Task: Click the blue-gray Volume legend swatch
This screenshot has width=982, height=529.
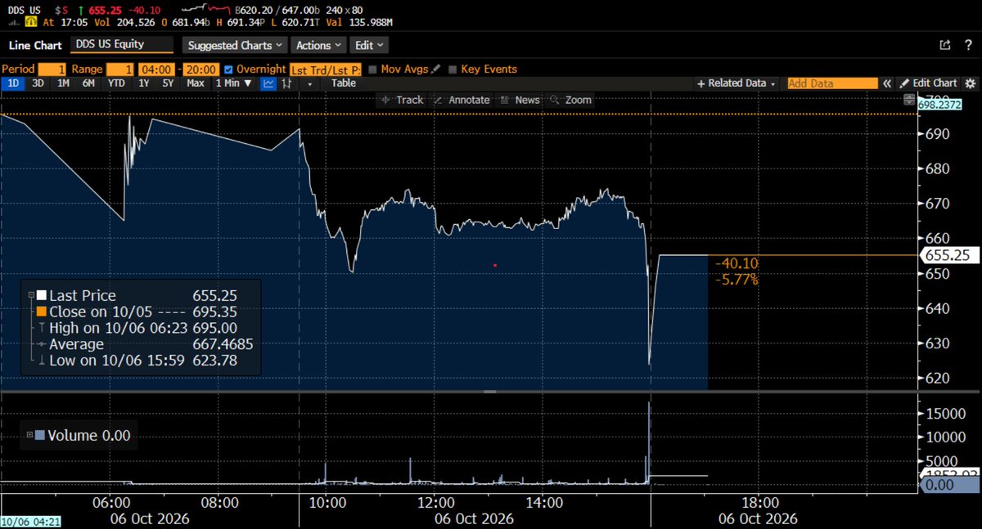Action: pos(41,436)
